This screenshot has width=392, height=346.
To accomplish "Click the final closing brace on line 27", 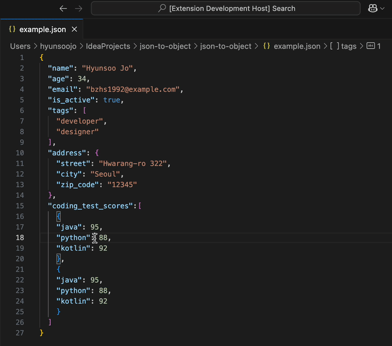I will tap(41, 333).
